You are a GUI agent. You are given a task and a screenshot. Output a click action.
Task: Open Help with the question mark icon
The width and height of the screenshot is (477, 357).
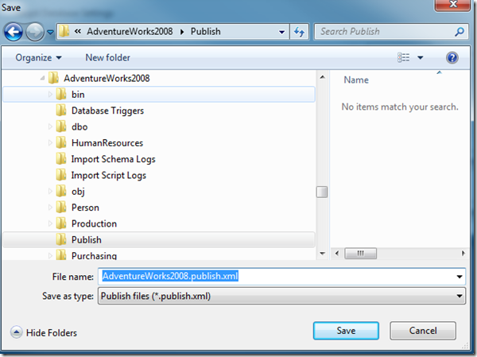(452, 57)
